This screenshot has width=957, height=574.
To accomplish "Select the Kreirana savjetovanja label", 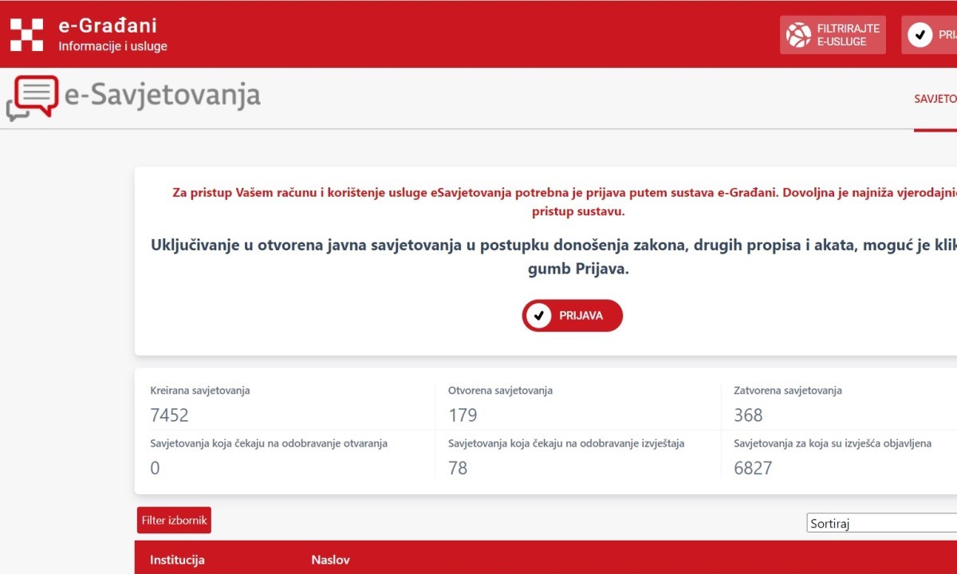I will tap(200, 391).
